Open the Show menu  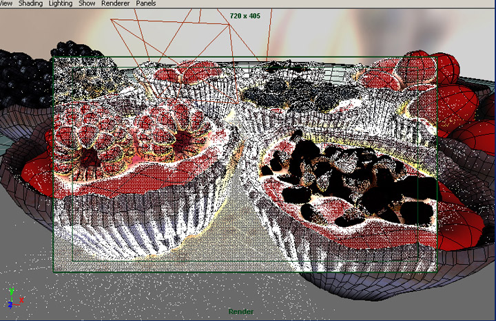coord(87,3)
